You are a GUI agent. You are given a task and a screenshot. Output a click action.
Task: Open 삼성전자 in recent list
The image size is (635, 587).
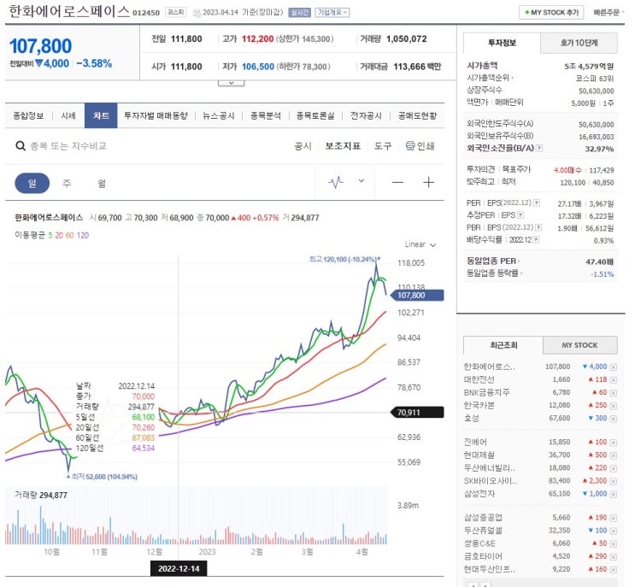point(479,494)
